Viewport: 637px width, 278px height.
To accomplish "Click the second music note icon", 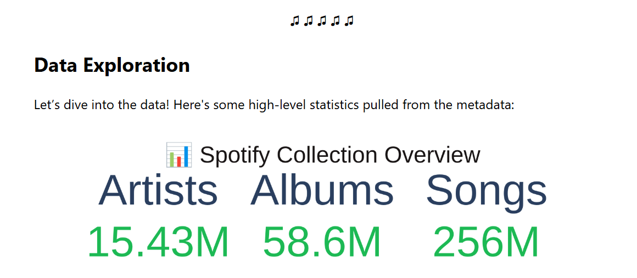I will click(309, 21).
